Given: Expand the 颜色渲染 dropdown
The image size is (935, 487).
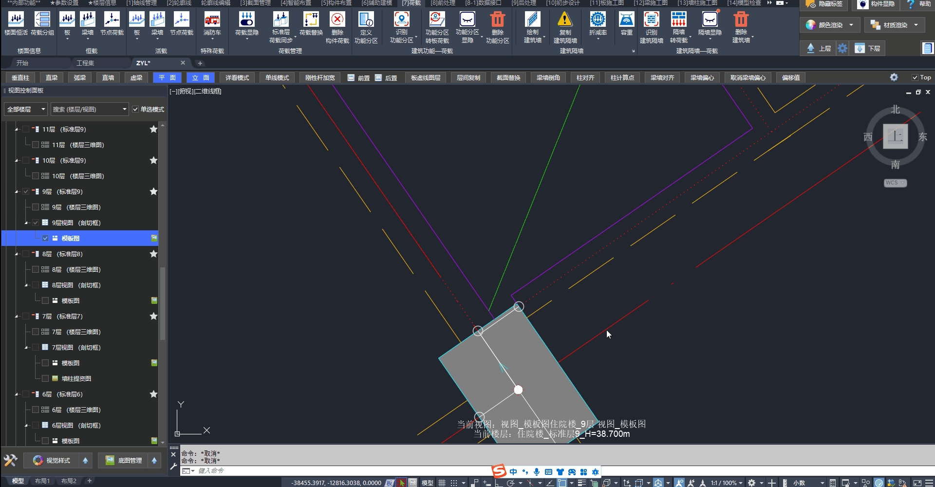Looking at the screenshot, I should [x=851, y=25].
